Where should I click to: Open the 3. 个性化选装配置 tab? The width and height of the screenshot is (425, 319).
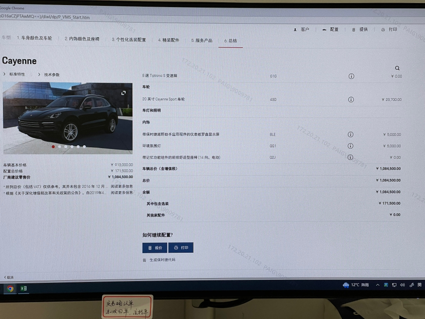[129, 39]
